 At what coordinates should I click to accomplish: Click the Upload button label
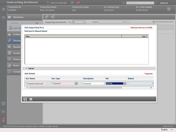[31, 68]
